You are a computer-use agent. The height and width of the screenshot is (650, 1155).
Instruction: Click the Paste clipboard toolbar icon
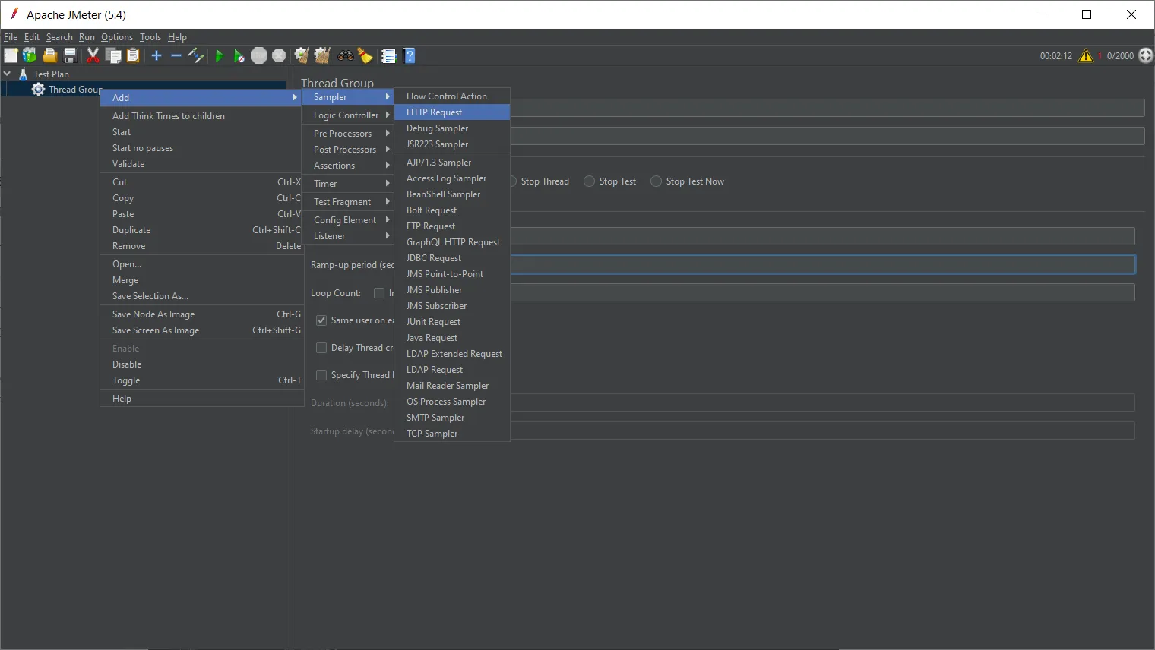[x=133, y=55]
